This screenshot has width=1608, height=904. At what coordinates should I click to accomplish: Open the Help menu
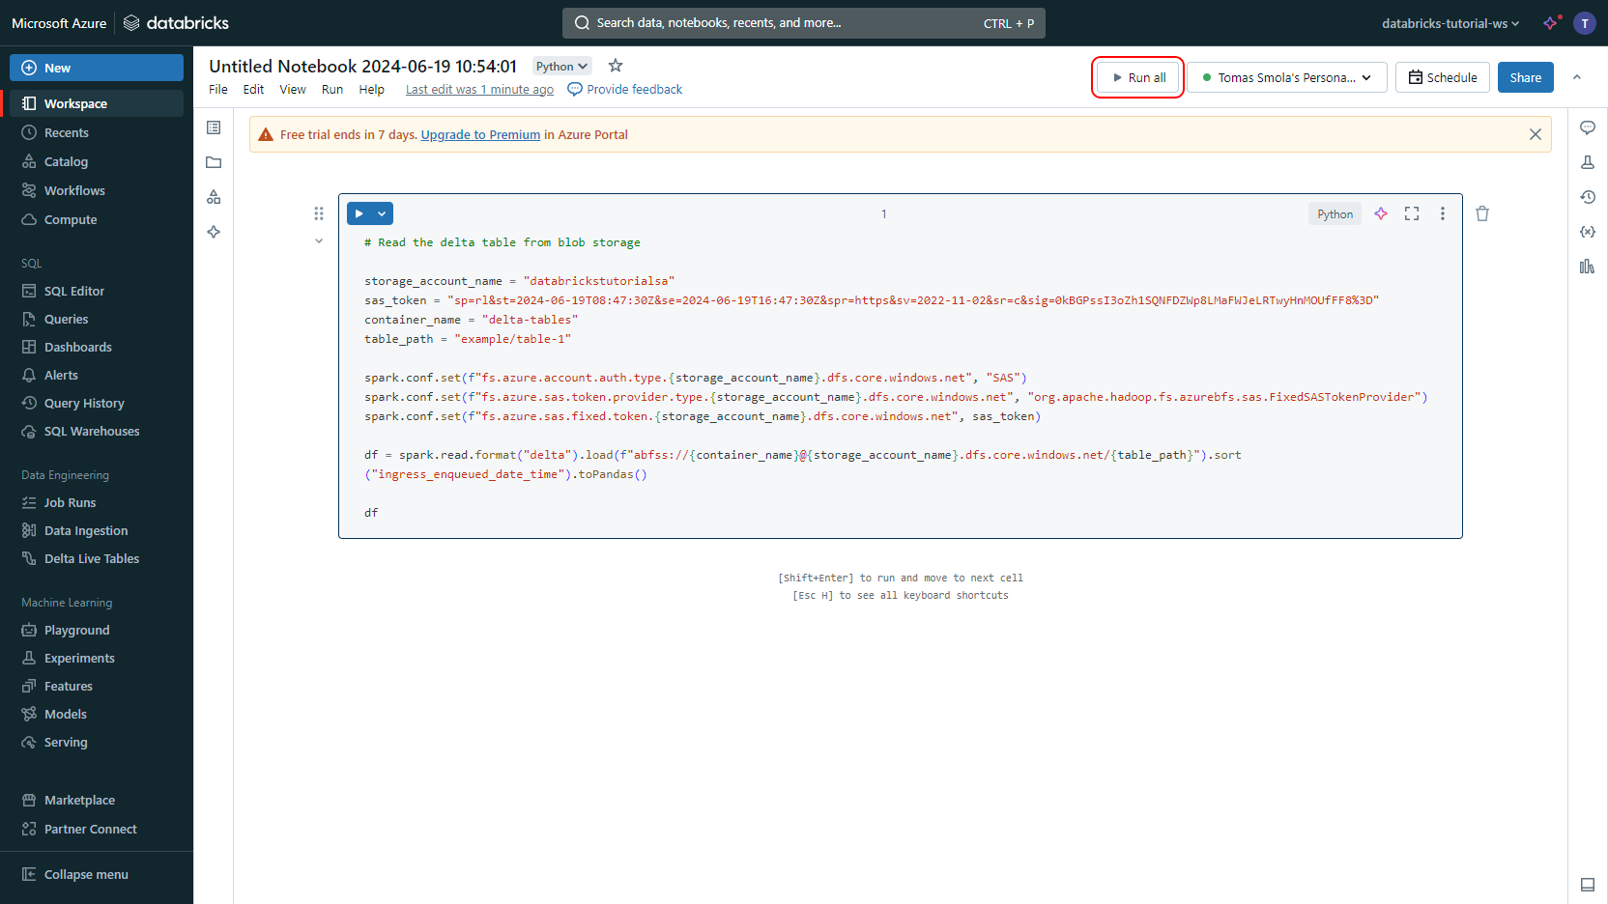tap(372, 89)
